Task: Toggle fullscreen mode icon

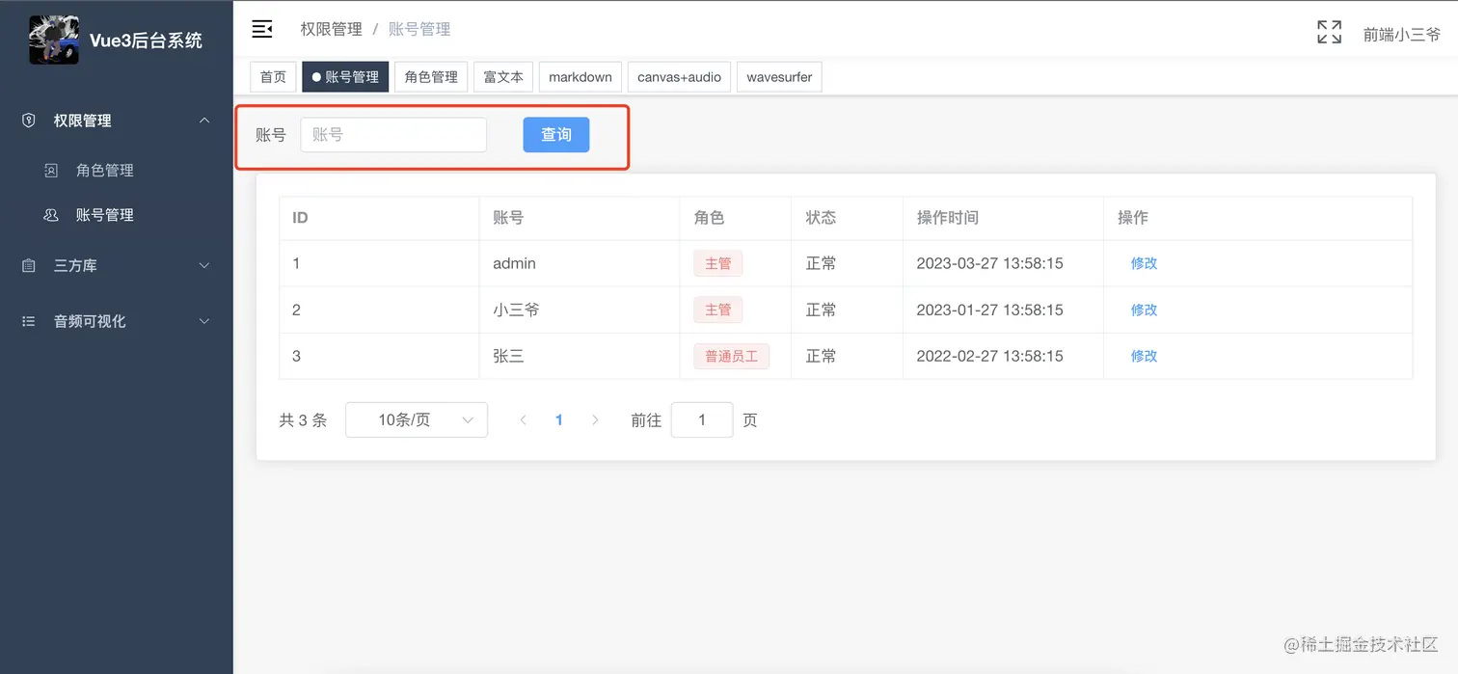Action: (x=1329, y=33)
